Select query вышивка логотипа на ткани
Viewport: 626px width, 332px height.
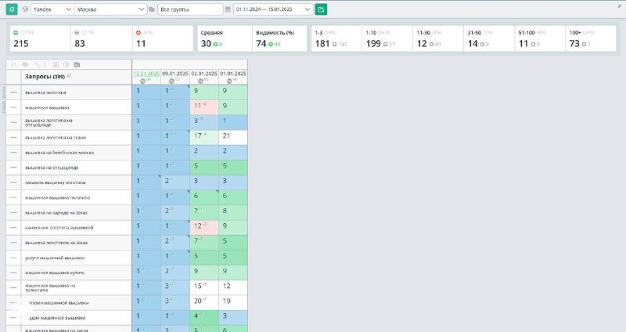56,138
